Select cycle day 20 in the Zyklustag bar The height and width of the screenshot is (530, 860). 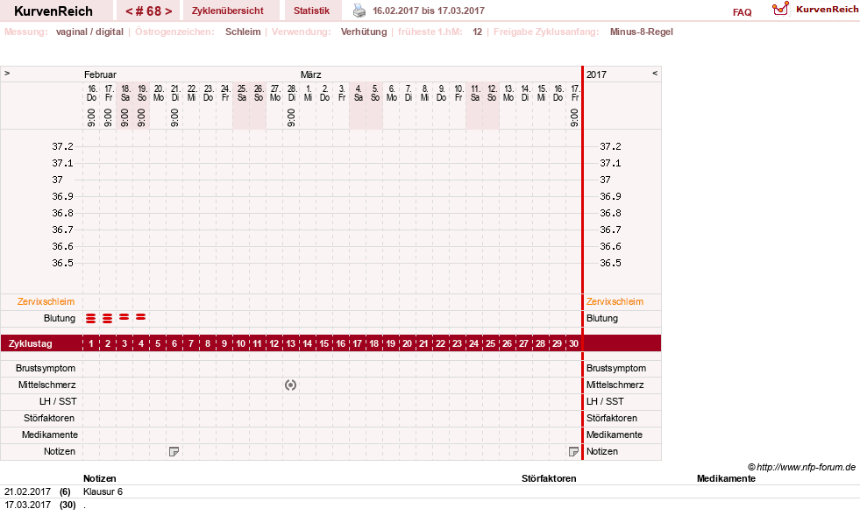click(x=407, y=343)
